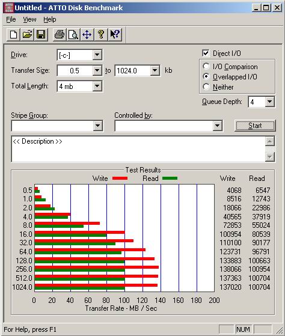285x336 pixels.
Task: Select the Overlapped I/O radio button
Action: tap(206, 76)
